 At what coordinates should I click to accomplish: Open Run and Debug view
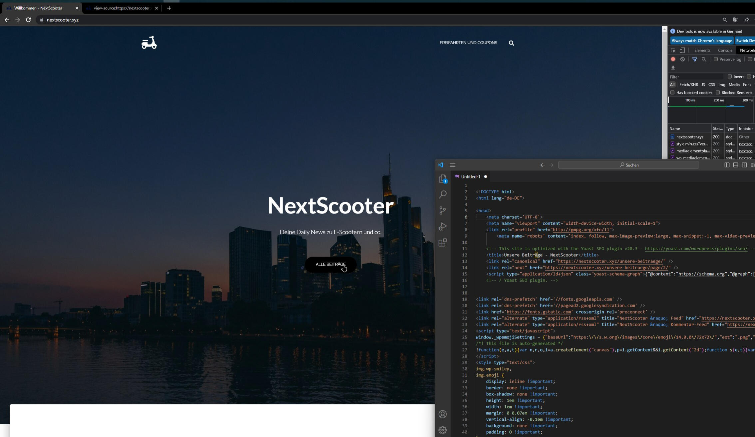pyautogui.click(x=442, y=227)
